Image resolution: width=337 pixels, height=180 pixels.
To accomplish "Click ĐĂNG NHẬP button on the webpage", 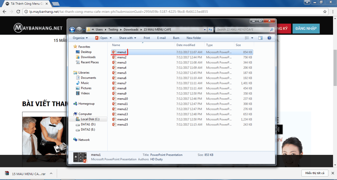I will (306, 29).
